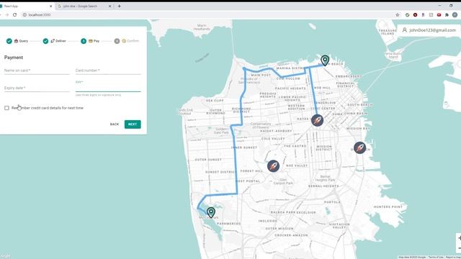Click the NEXT button
This screenshot has width=461, height=259.
point(133,124)
